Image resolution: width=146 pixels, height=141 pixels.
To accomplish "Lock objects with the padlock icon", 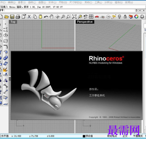I will click(x=125, y=17).
